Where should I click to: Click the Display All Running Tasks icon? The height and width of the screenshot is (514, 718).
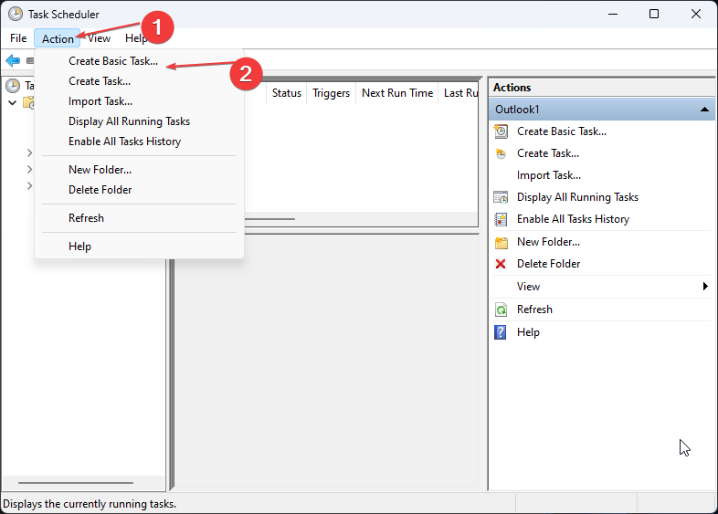click(x=501, y=197)
